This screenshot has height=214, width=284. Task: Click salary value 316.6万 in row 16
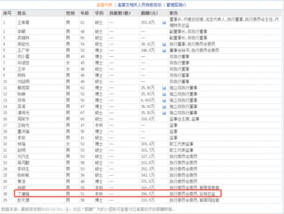tap(148, 119)
